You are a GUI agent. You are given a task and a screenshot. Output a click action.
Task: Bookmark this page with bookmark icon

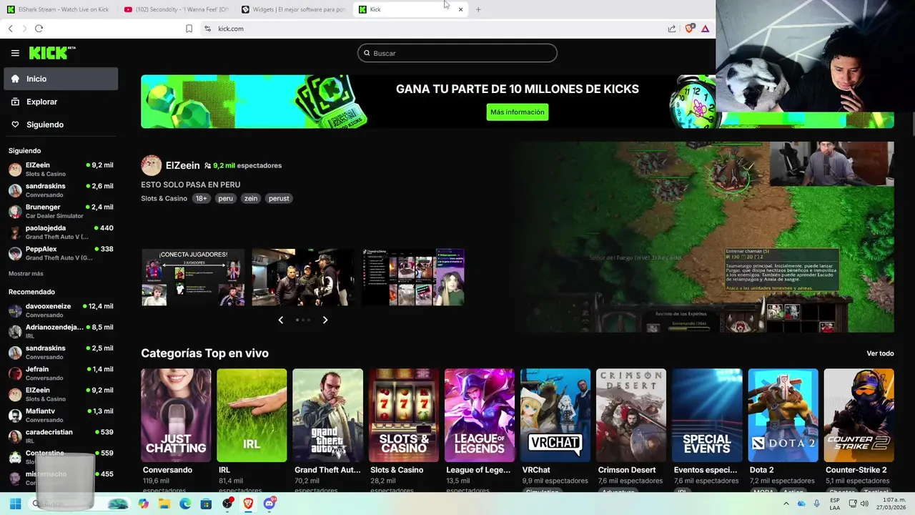click(x=189, y=29)
